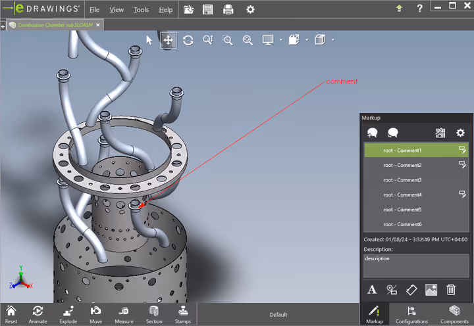This screenshot has width=474, height=326.
Task: Expand the display monitor dropdown arrow
Action: 281,40
